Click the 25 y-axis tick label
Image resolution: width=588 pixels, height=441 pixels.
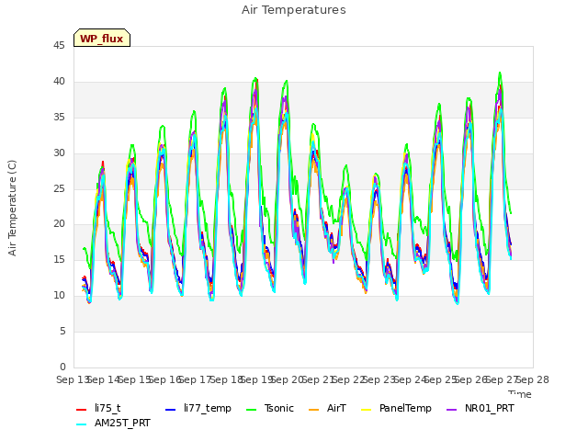click(59, 188)
